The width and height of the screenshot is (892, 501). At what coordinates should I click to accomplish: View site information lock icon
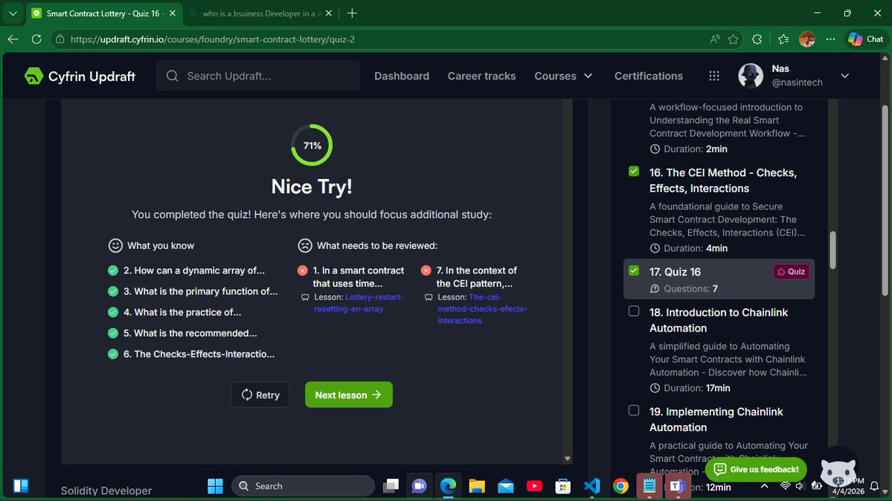point(60,39)
